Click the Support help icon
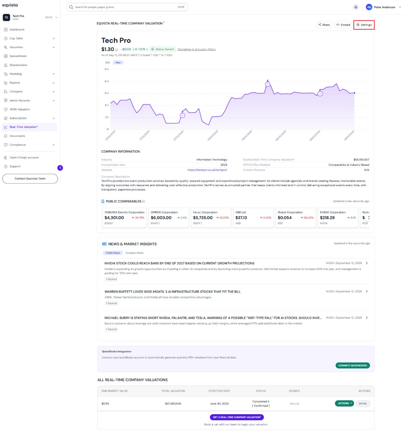Image resolution: width=405 pixels, height=431 pixels. (x=6, y=166)
